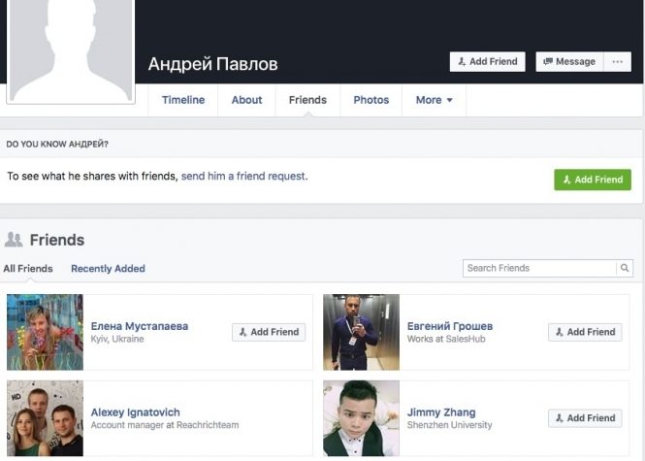Expand the More dropdown tab

(x=434, y=100)
